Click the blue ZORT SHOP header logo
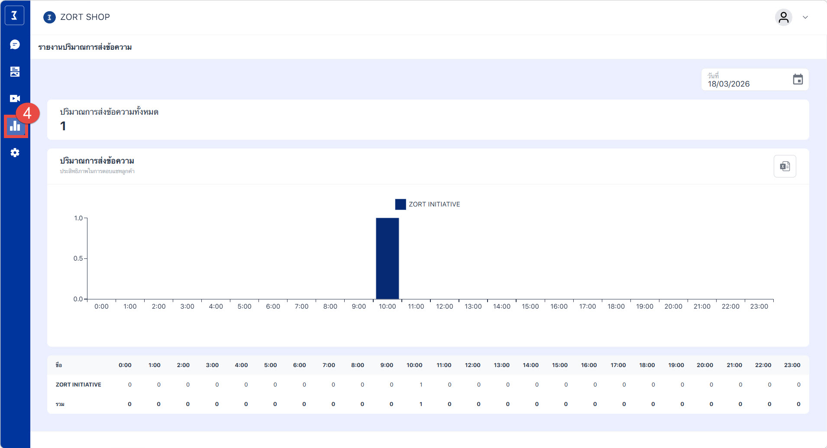The height and width of the screenshot is (448, 827). click(x=49, y=17)
